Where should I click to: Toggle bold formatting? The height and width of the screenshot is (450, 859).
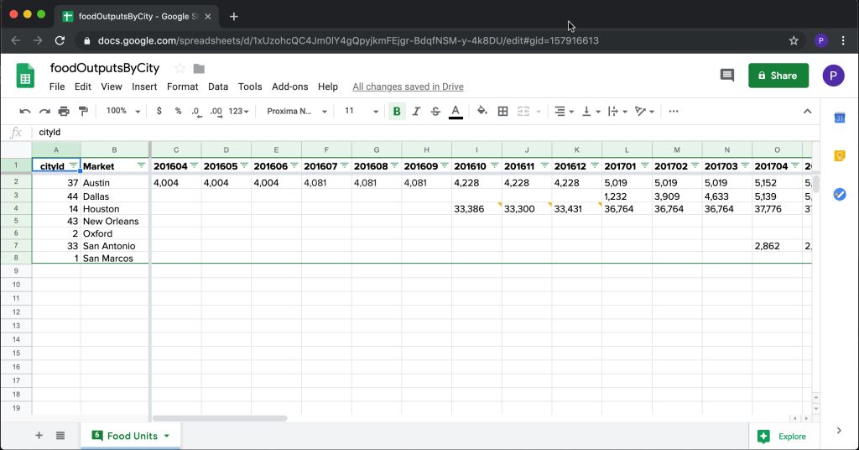click(x=397, y=111)
